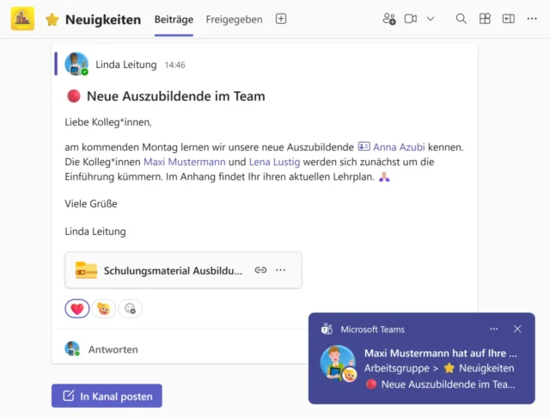Click the star icon next to Neuigkeiten
This screenshot has width=550, height=419.
tap(52, 19)
